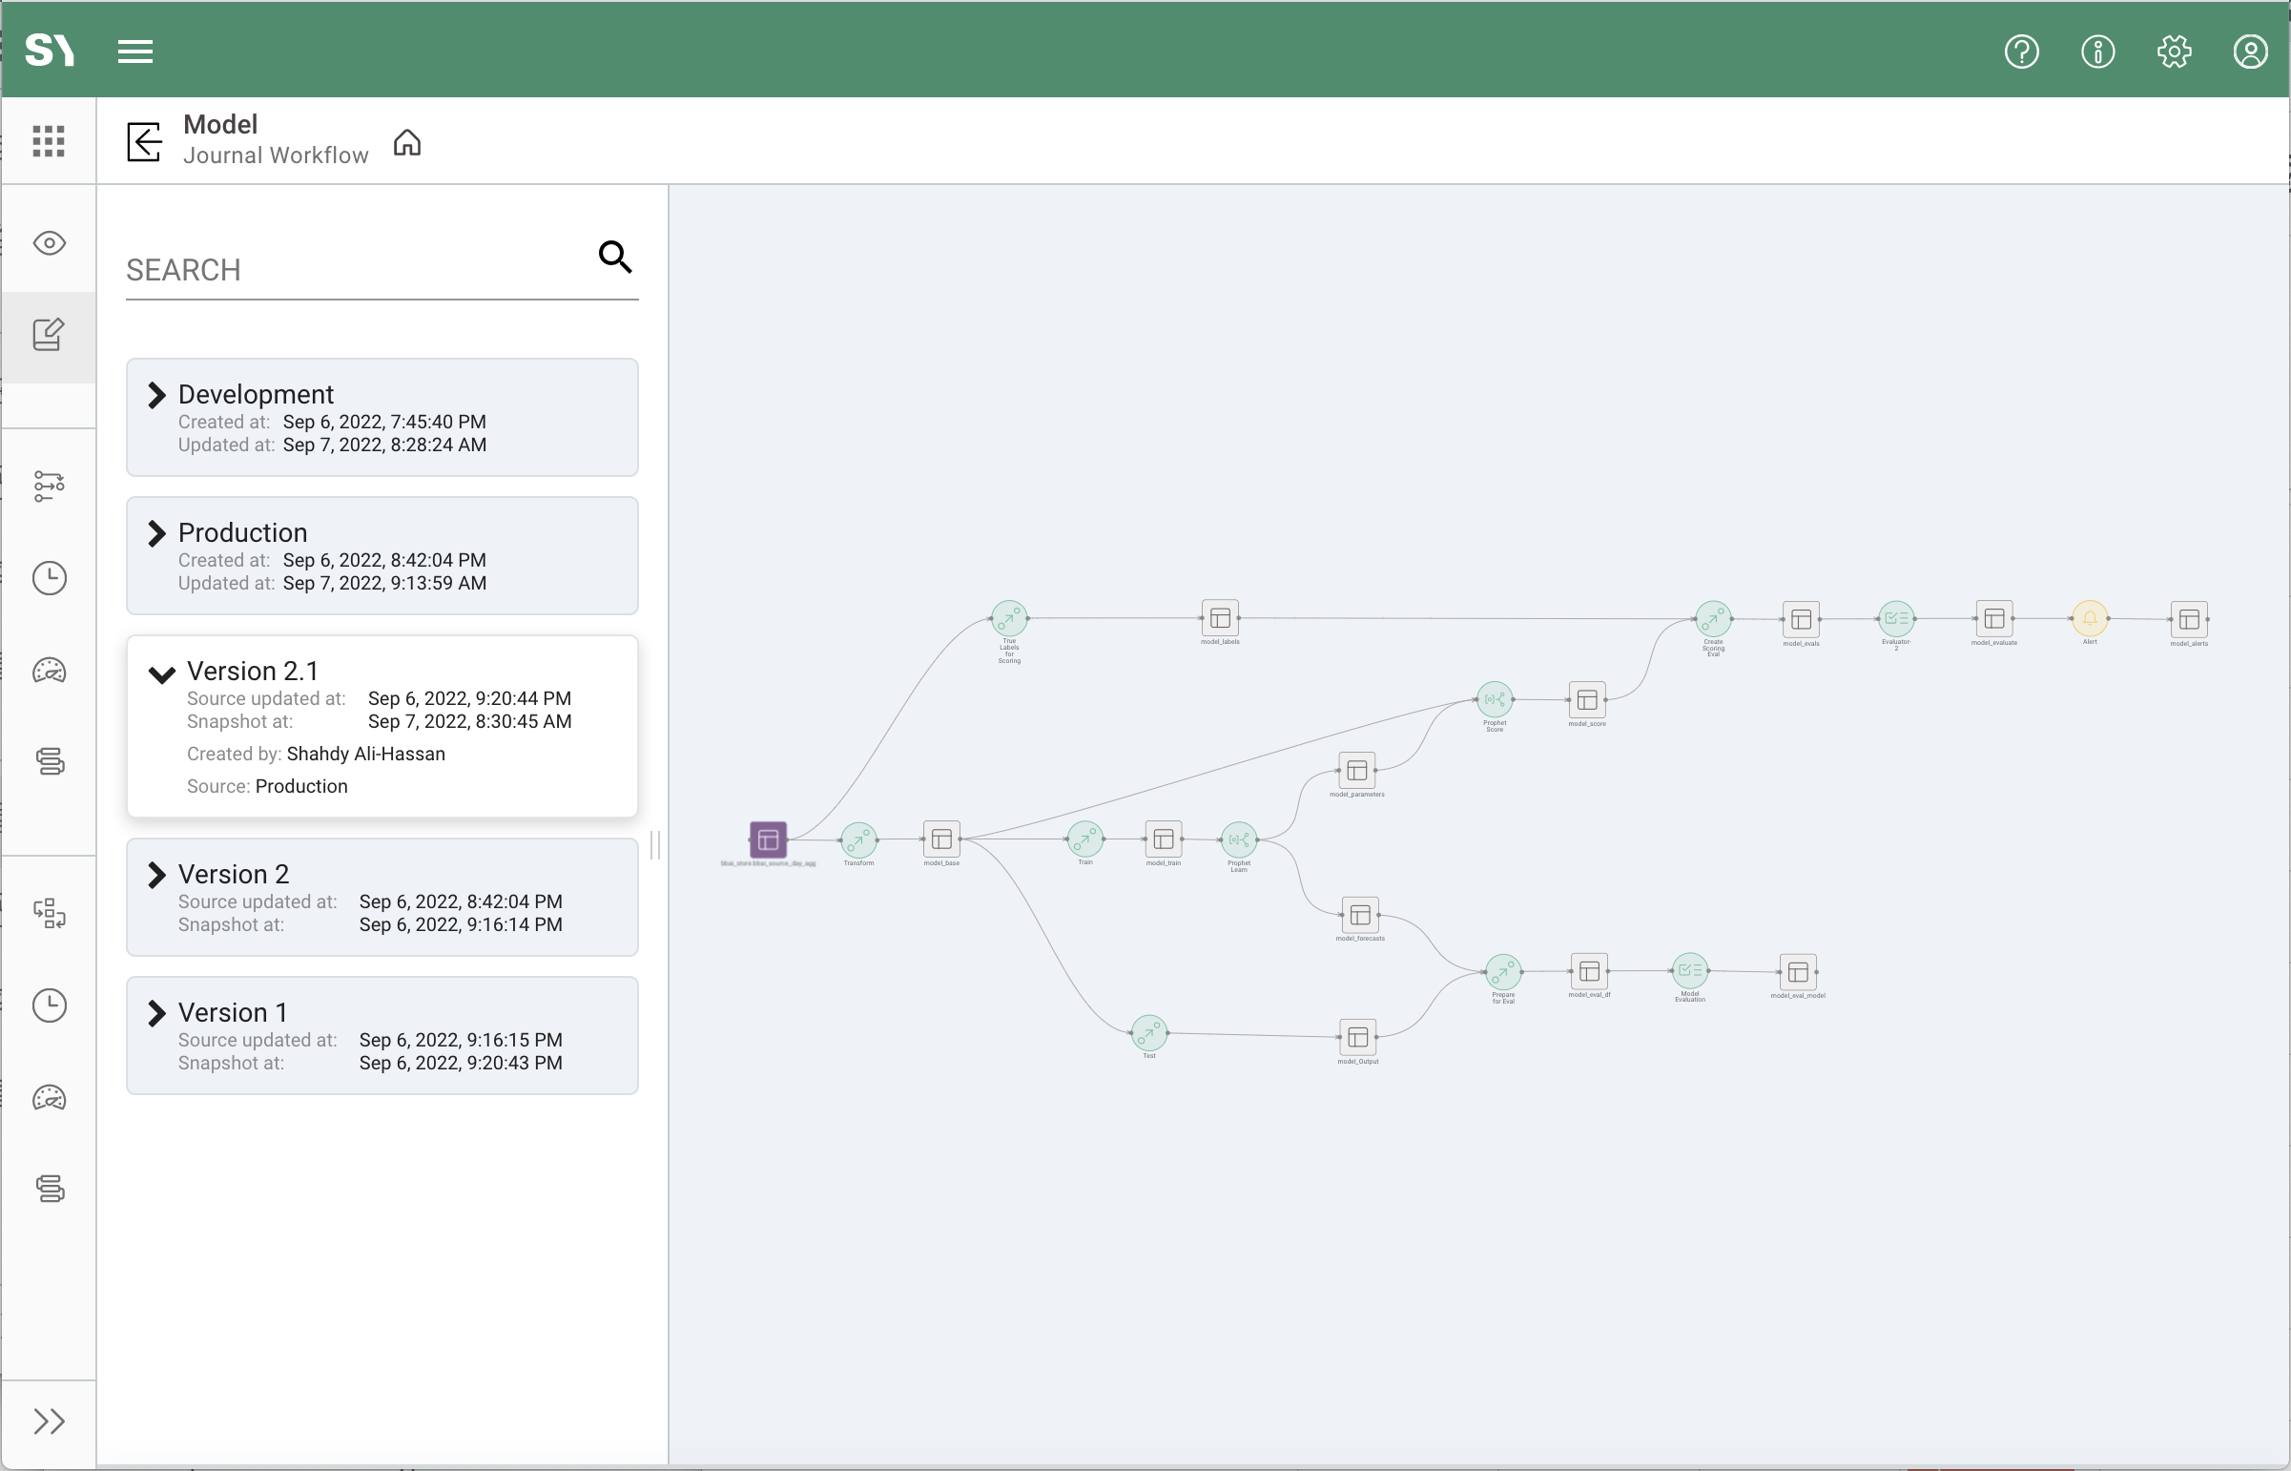This screenshot has width=2291, height=1471.
Task: Click the back arrow next to Model
Action: click(x=144, y=141)
